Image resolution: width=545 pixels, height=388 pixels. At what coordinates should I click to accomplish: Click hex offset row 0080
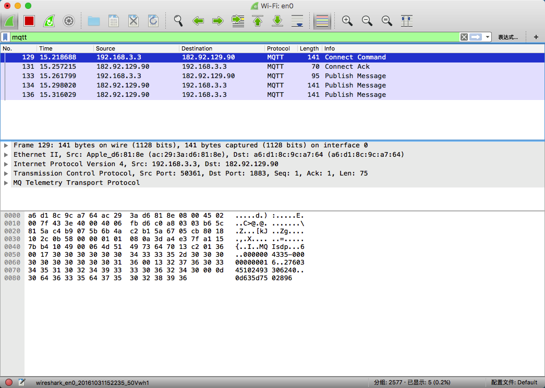12,278
